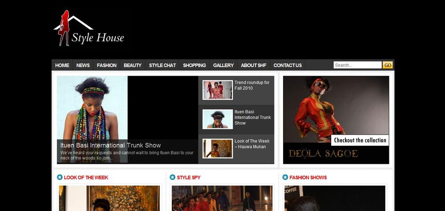Select Ituen Basi Trunk Show thumbnail in slider list
This screenshot has width=445, height=211.
tap(218, 119)
